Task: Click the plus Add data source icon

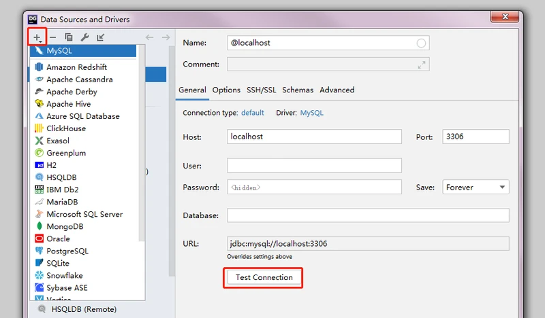Action: pos(37,37)
